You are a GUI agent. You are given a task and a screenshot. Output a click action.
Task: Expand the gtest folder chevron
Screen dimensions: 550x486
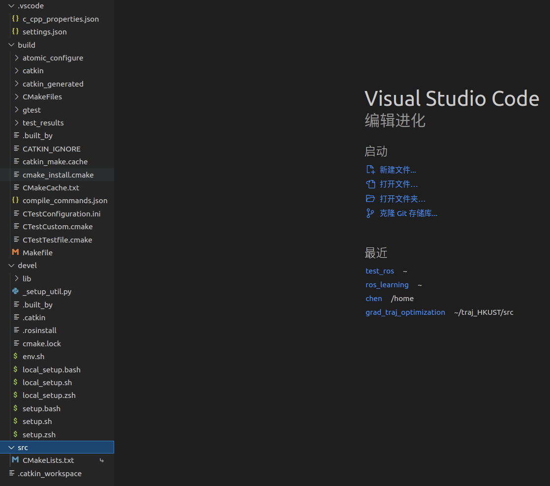pyautogui.click(x=17, y=110)
